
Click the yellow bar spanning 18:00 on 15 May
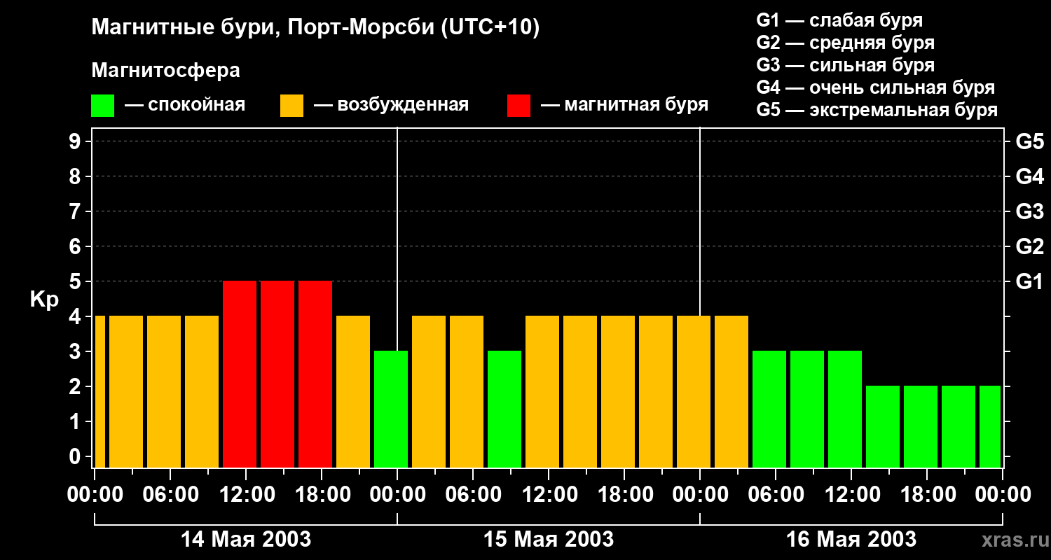[618, 391]
